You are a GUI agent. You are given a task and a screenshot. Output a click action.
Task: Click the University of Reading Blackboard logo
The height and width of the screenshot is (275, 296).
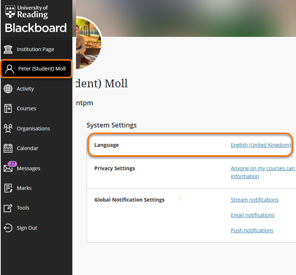pyautogui.click(x=35, y=19)
